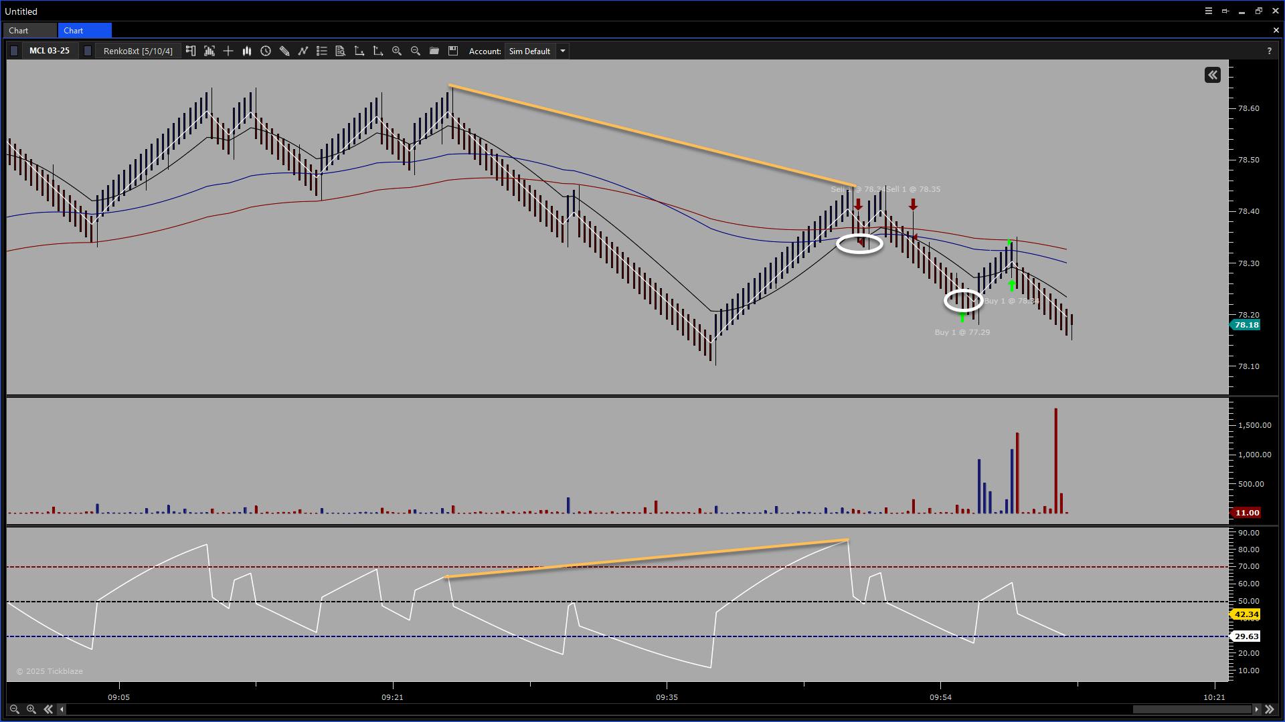Switch to the first Chart tab
The image size is (1285, 722).
19,31
